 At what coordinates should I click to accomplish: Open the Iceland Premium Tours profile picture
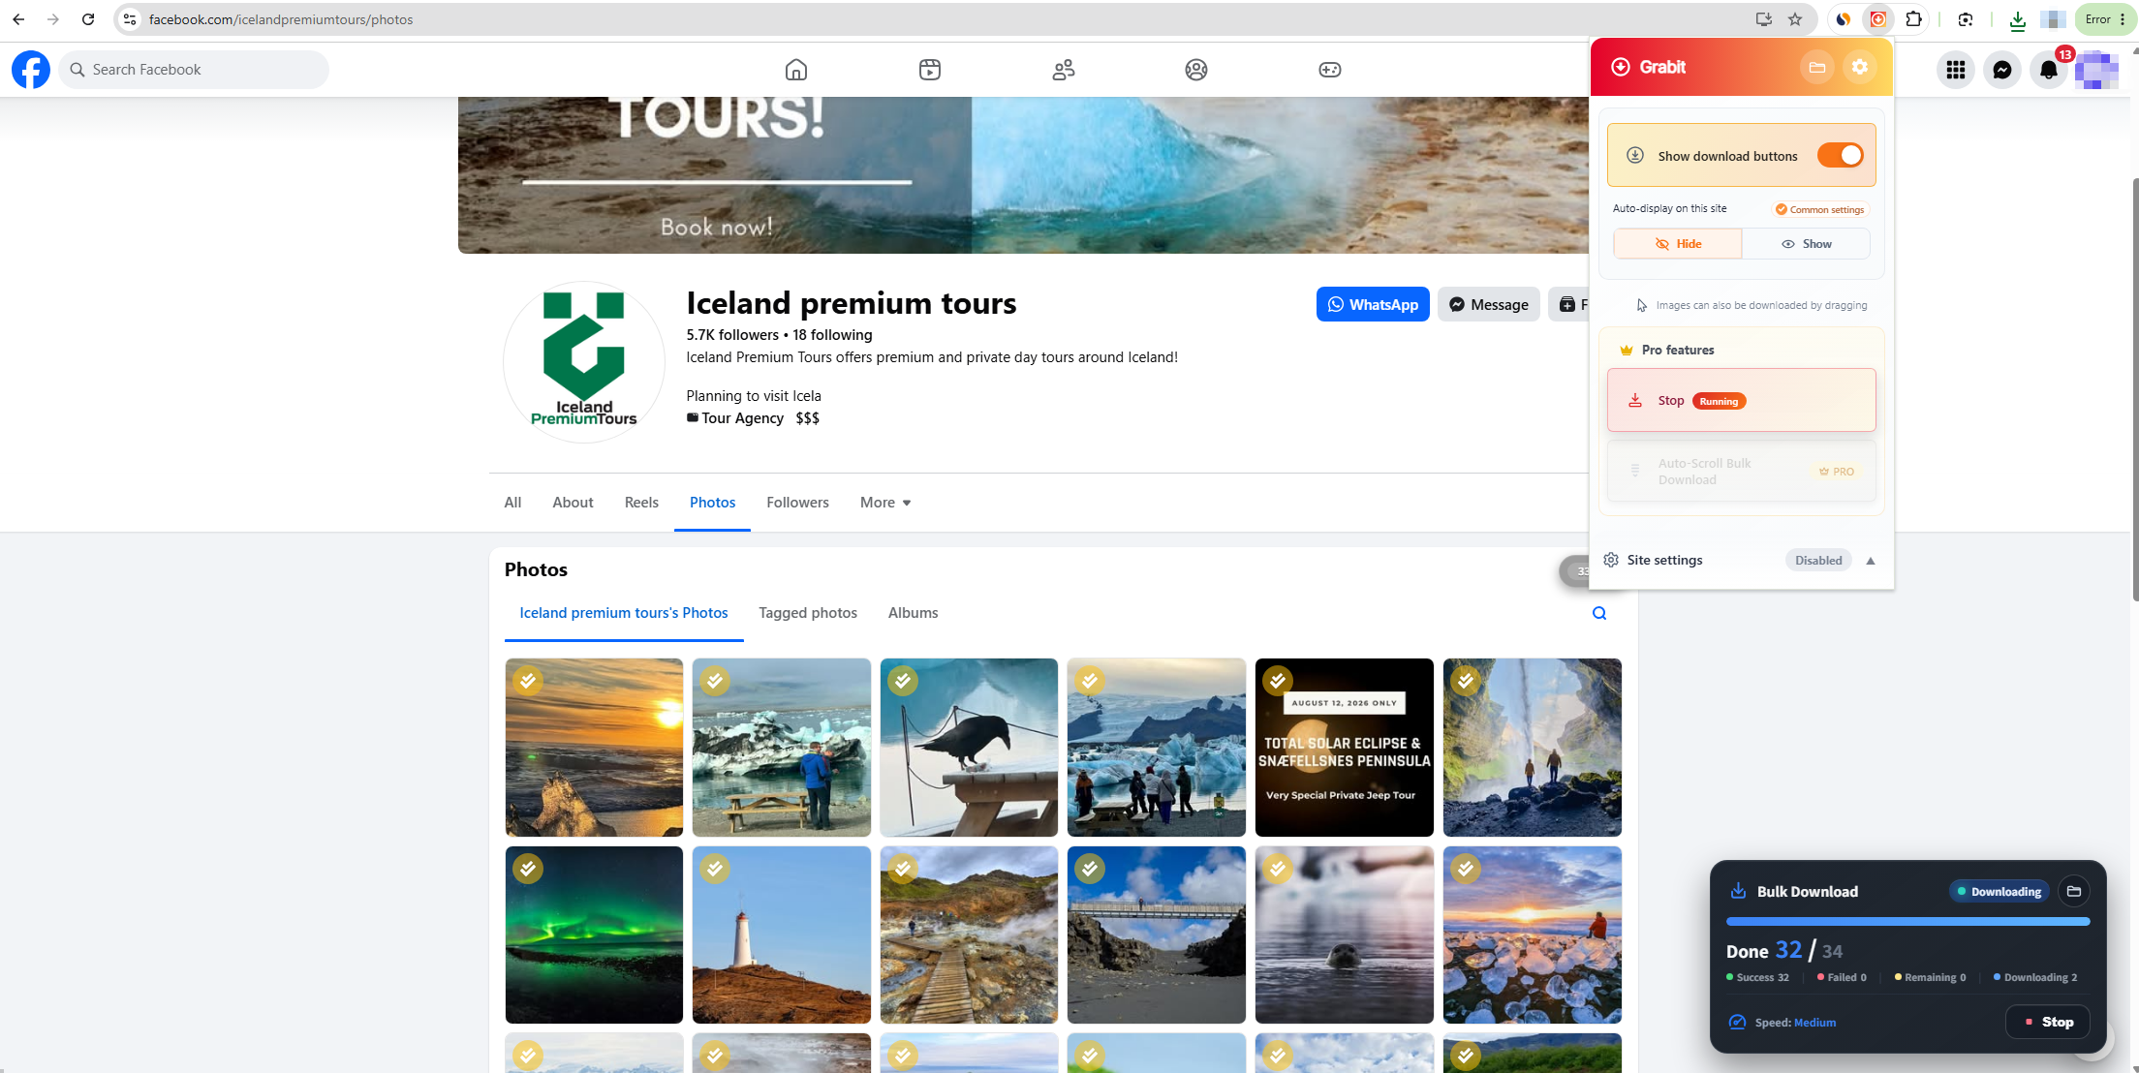(x=584, y=361)
